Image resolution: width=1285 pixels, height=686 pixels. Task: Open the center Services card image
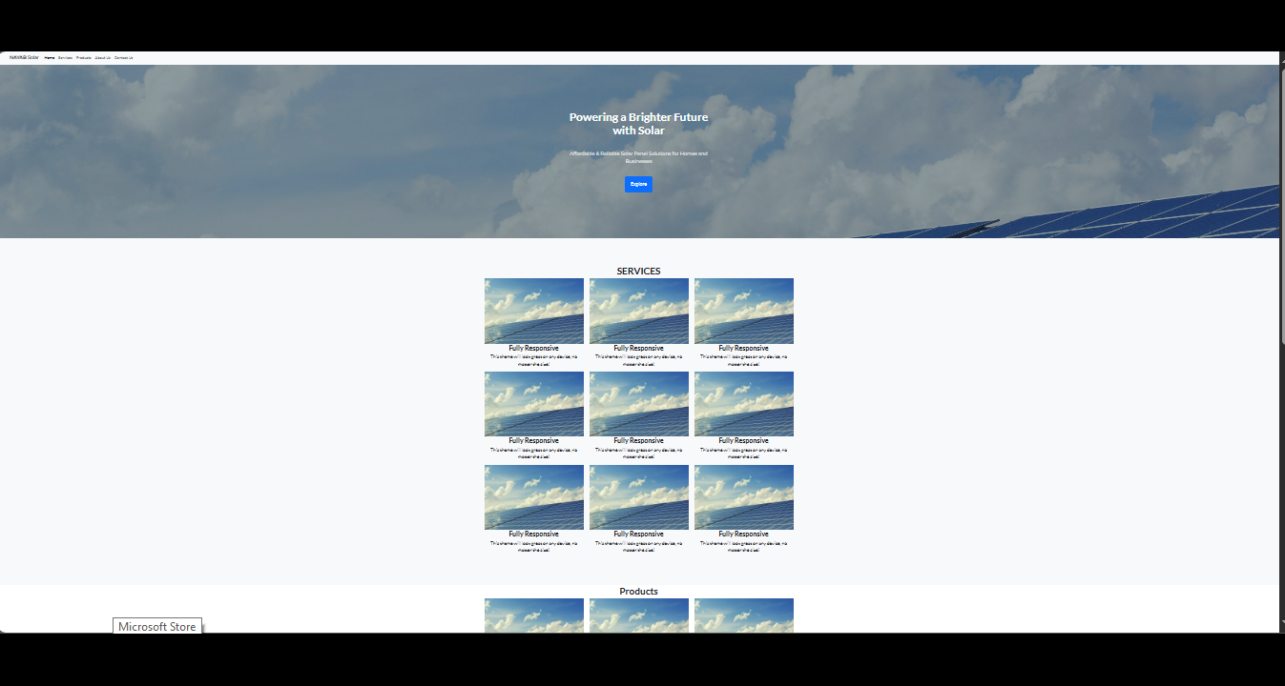pos(639,404)
